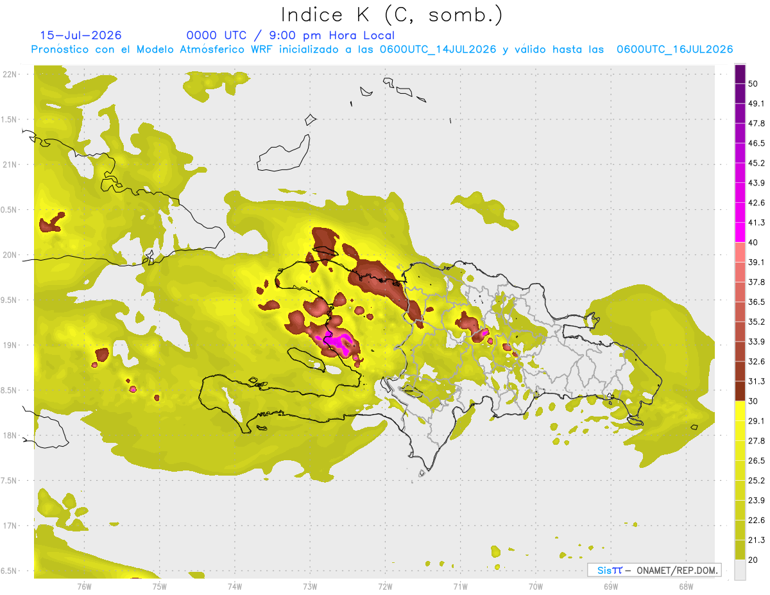Image resolution: width=770 pixels, height=595 pixels.
Task: Click colorbar label "26.5"
Action: coord(757,460)
